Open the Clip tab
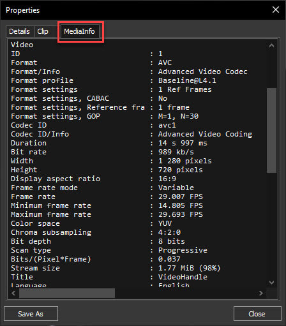286x326 pixels. tap(43, 31)
